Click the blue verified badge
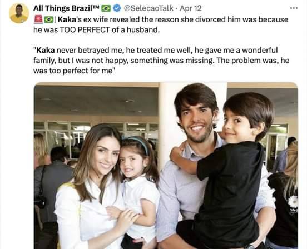The image size is (307, 249). pyautogui.click(x=117, y=8)
